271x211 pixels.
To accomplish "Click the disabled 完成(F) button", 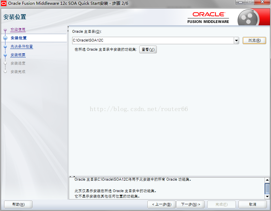I will [x=222, y=205].
